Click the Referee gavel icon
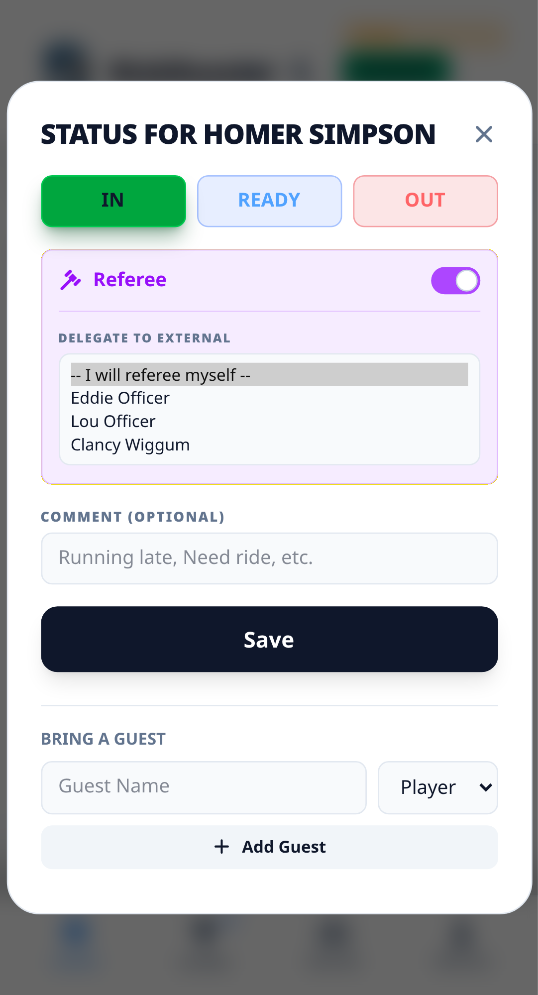The width and height of the screenshot is (538, 995). click(x=70, y=280)
